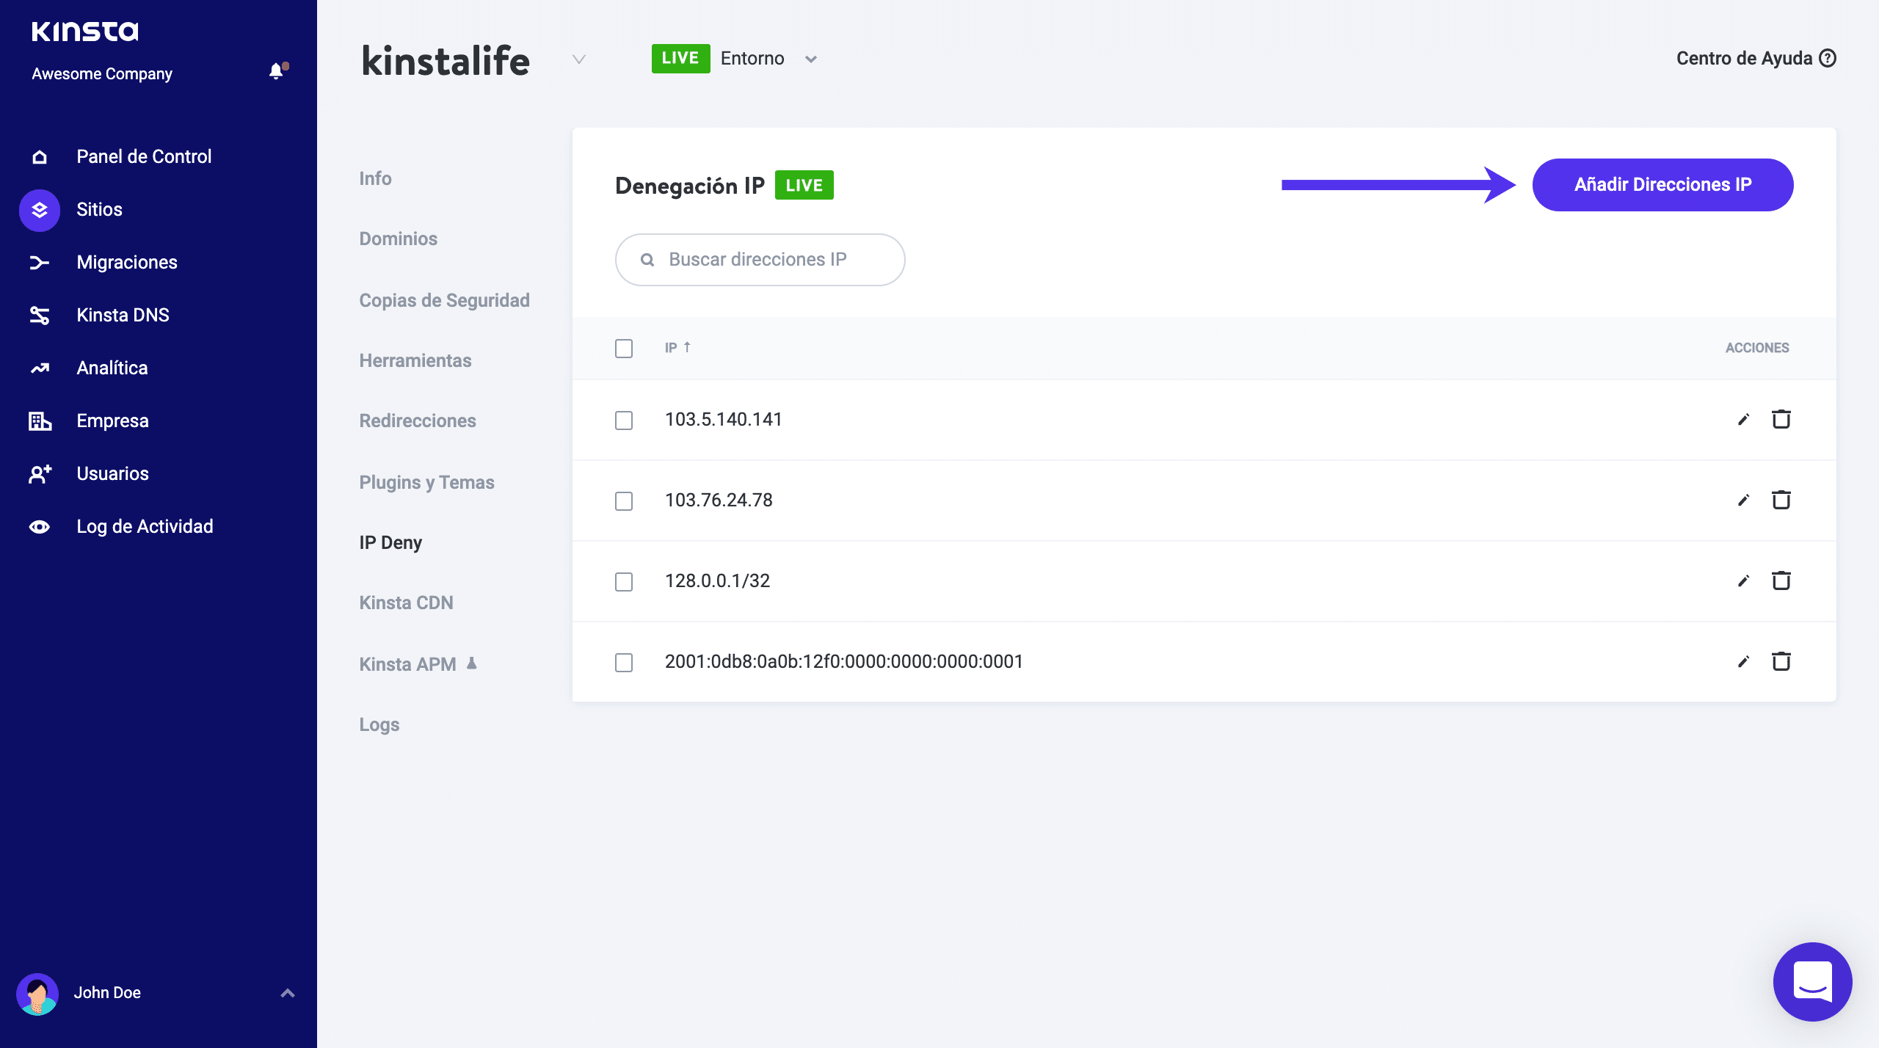Image resolution: width=1879 pixels, height=1048 pixels.
Task: Check the box for 103.5.140.141
Action: (624, 421)
